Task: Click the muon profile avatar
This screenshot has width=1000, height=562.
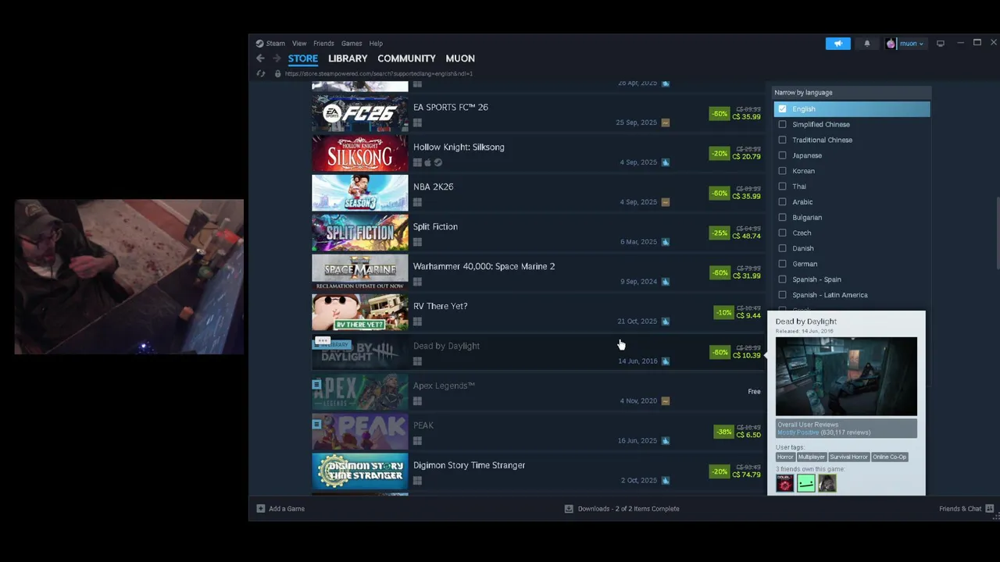Action: (x=891, y=44)
